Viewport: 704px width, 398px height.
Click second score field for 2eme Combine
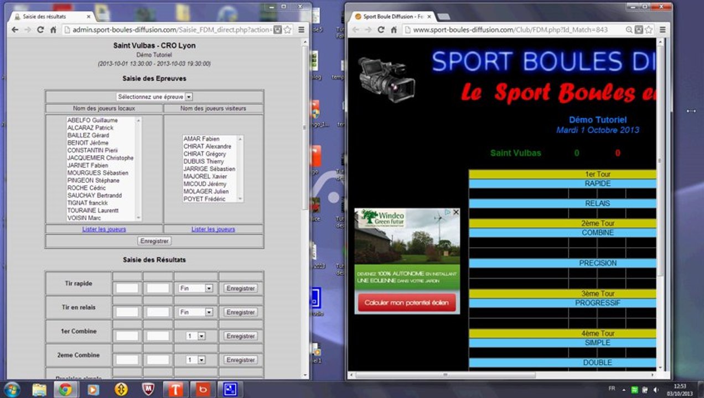pos(158,360)
